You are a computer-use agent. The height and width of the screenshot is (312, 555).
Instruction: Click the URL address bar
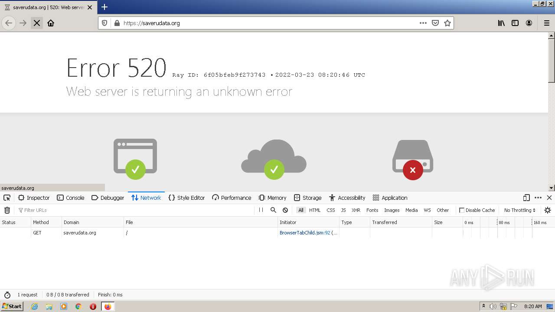tap(269, 23)
